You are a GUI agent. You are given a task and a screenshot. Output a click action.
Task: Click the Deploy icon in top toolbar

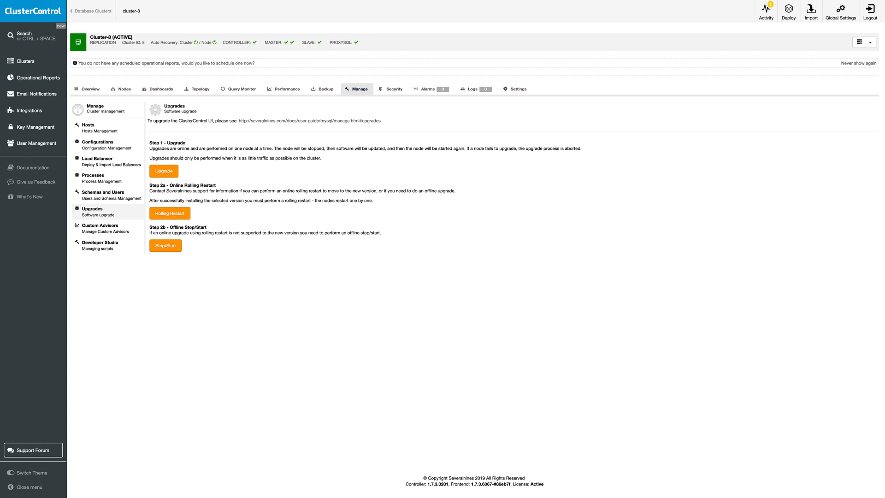pos(788,11)
